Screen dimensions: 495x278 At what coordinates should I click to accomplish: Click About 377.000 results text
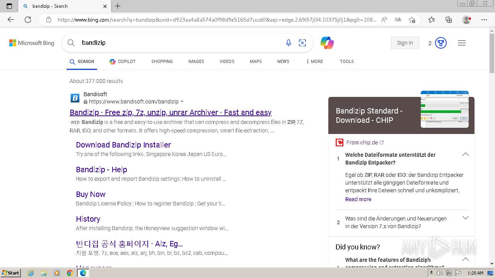click(96, 81)
